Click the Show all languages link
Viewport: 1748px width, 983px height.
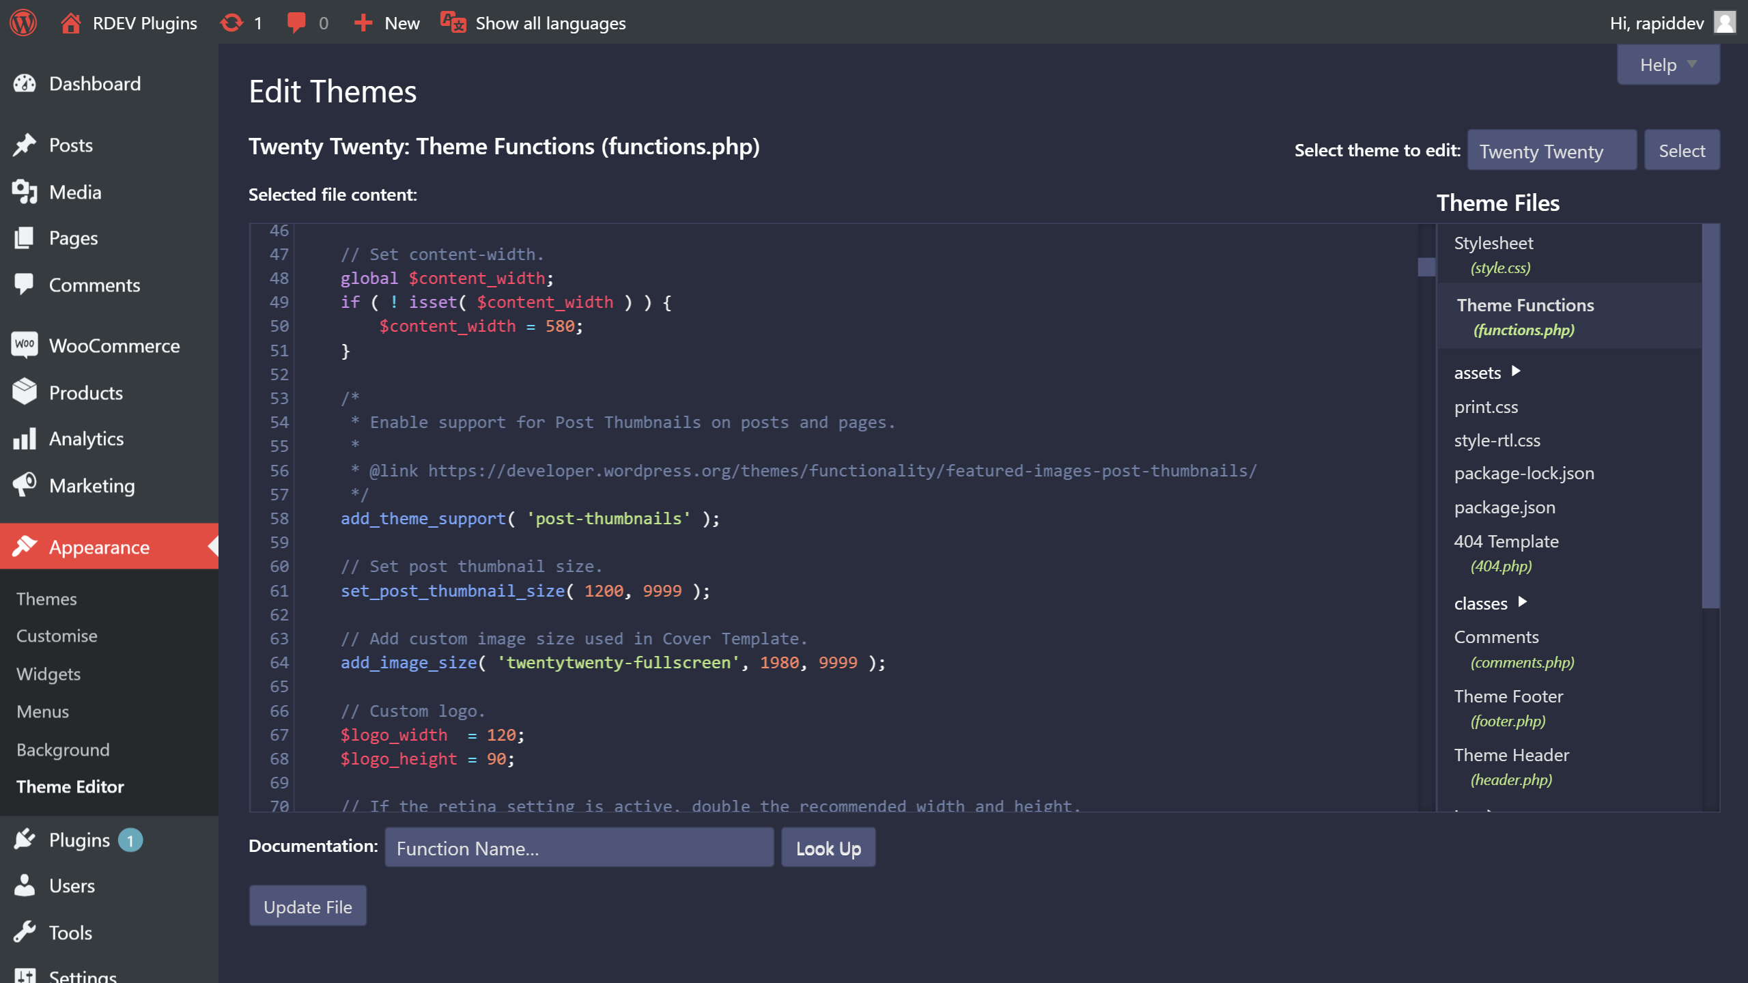[550, 23]
